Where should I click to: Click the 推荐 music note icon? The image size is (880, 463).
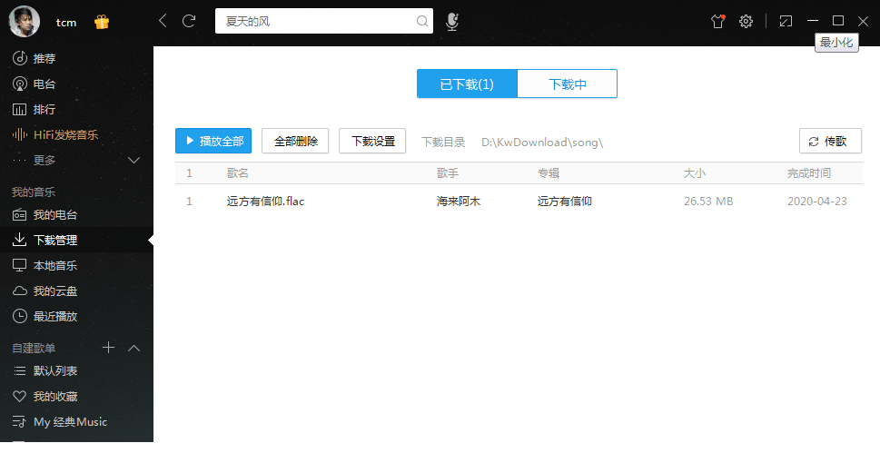point(20,58)
